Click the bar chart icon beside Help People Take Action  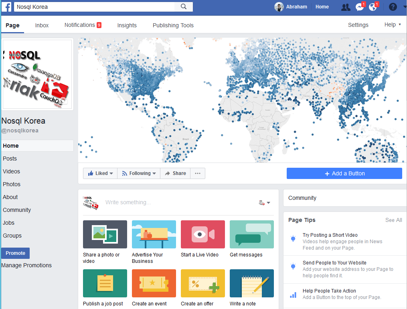(293, 295)
